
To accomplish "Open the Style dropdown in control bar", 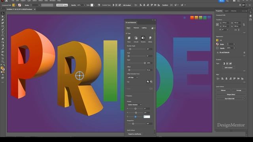I will point(94,5).
